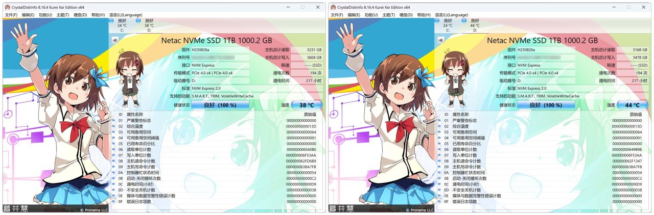Open 主题(T) menu in left window
Viewport: 654px width, 215px height.
63,15
